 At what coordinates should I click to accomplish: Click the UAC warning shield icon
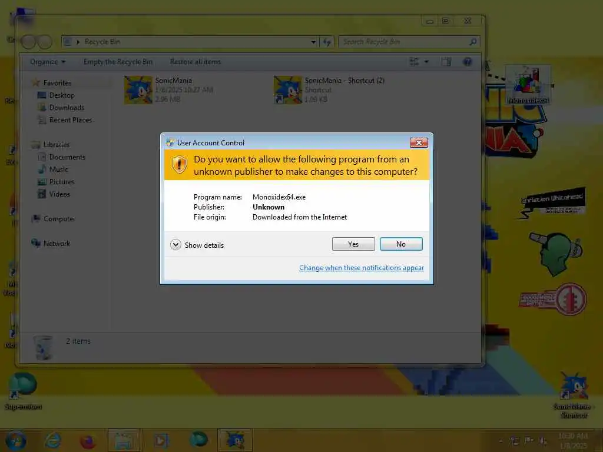pyautogui.click(x=179, y=165)
